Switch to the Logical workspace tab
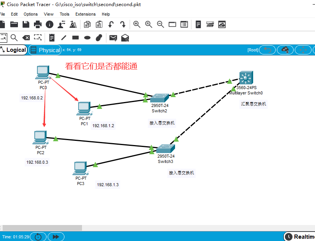315x241 pixels. (x=13, y=50)
